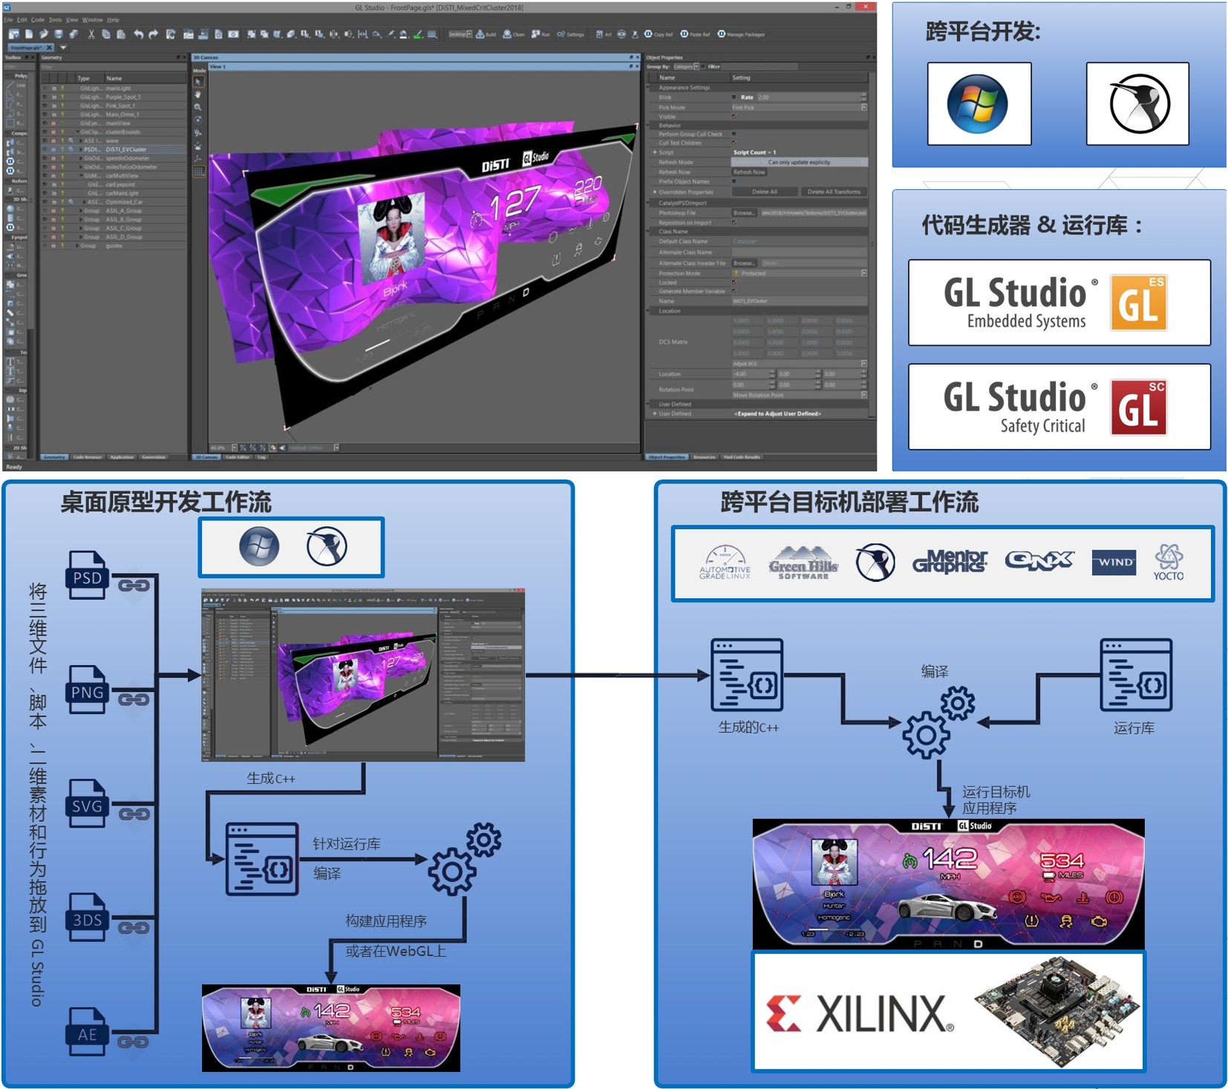
Task: Click the Paste clipboard icon
Action: 121,34
